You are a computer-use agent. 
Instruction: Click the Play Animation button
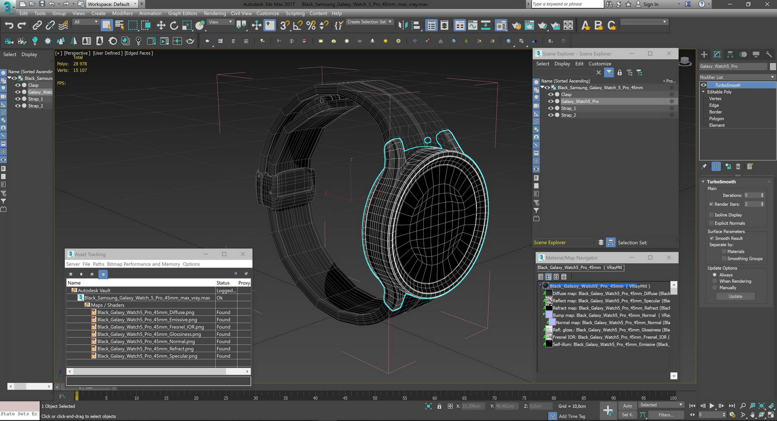(712, 406)
